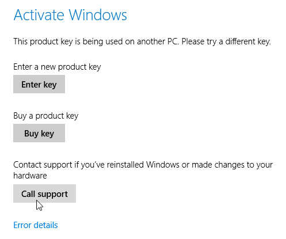Click the Activate Windows heading

point(70,15)
